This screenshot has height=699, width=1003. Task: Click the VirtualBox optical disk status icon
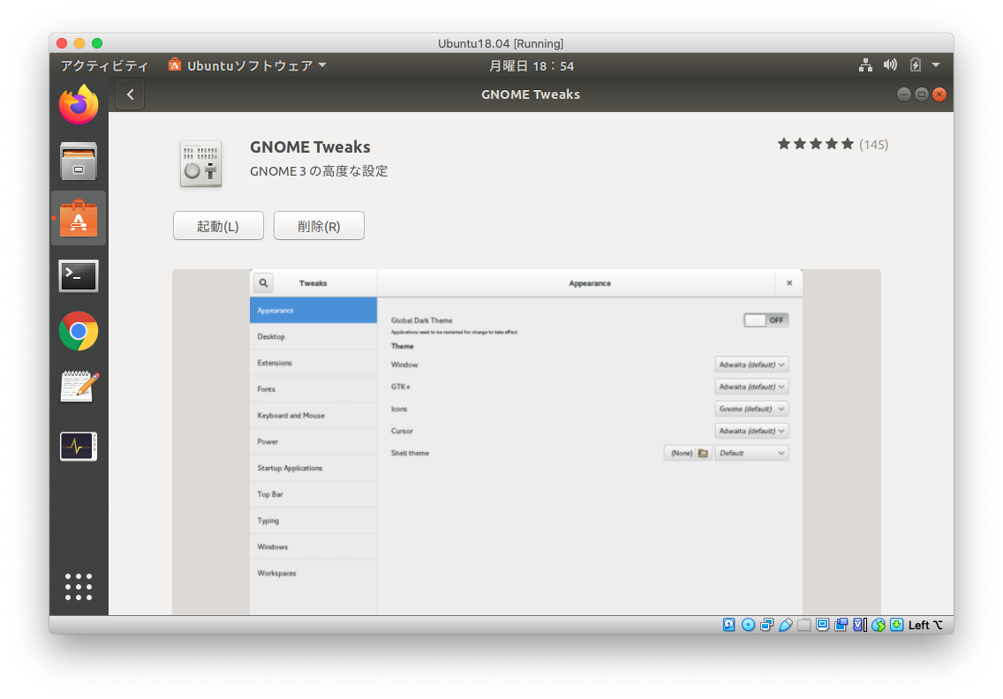click(x=748, y=625)
